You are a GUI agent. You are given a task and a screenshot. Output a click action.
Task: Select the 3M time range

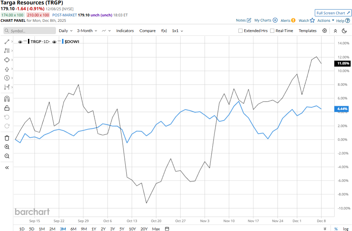[63, 229]
